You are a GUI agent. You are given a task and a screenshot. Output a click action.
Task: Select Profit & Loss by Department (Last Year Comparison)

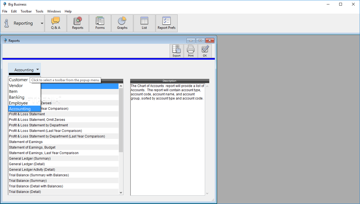tap(64, 136)
